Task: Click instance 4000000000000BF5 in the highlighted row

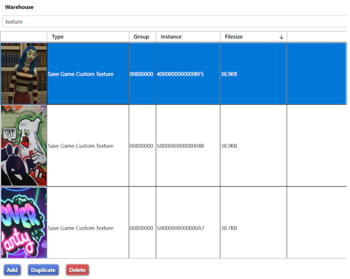Action: click(180, 74)
